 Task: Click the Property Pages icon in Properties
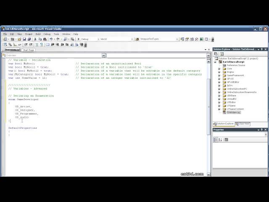(226, 140)
